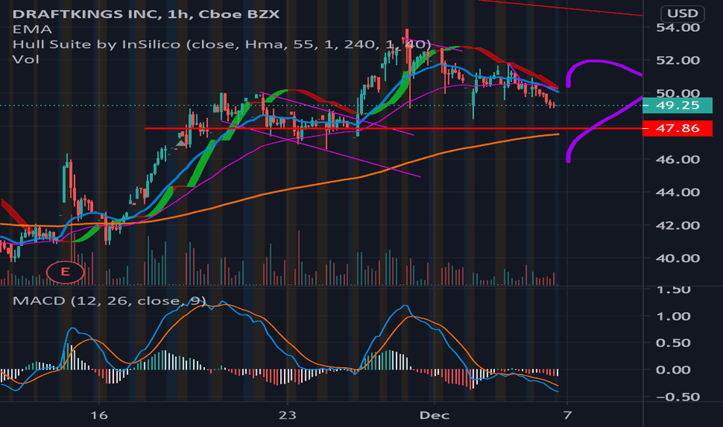723x427 pixels.
Task: Click the Dec date label on time axis
Action: coord(434,415)
